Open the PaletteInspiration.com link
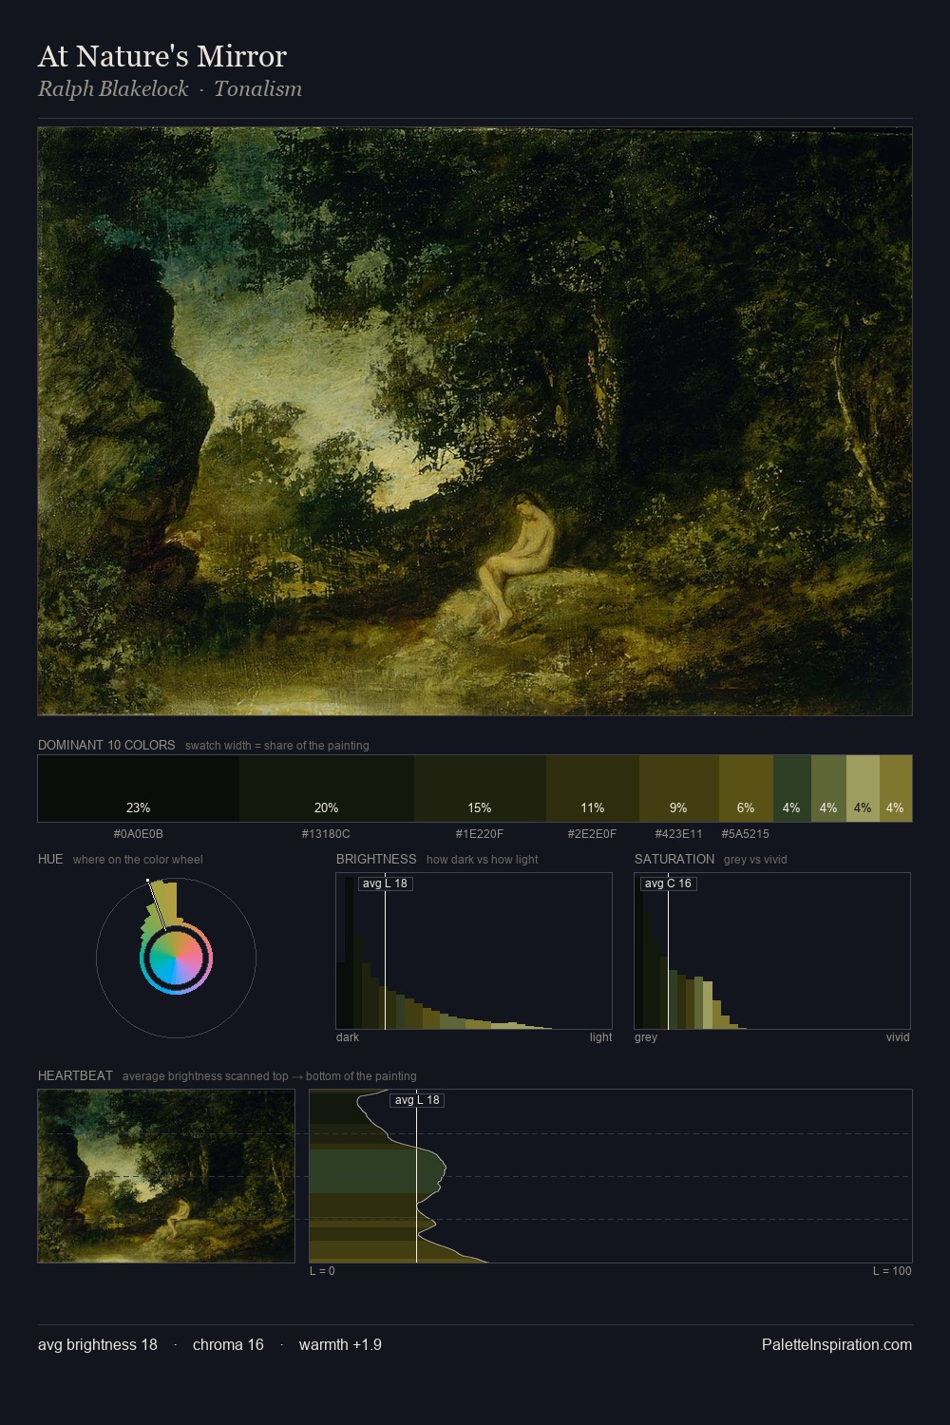The image size is (950, 1425). coord(837,1345)
